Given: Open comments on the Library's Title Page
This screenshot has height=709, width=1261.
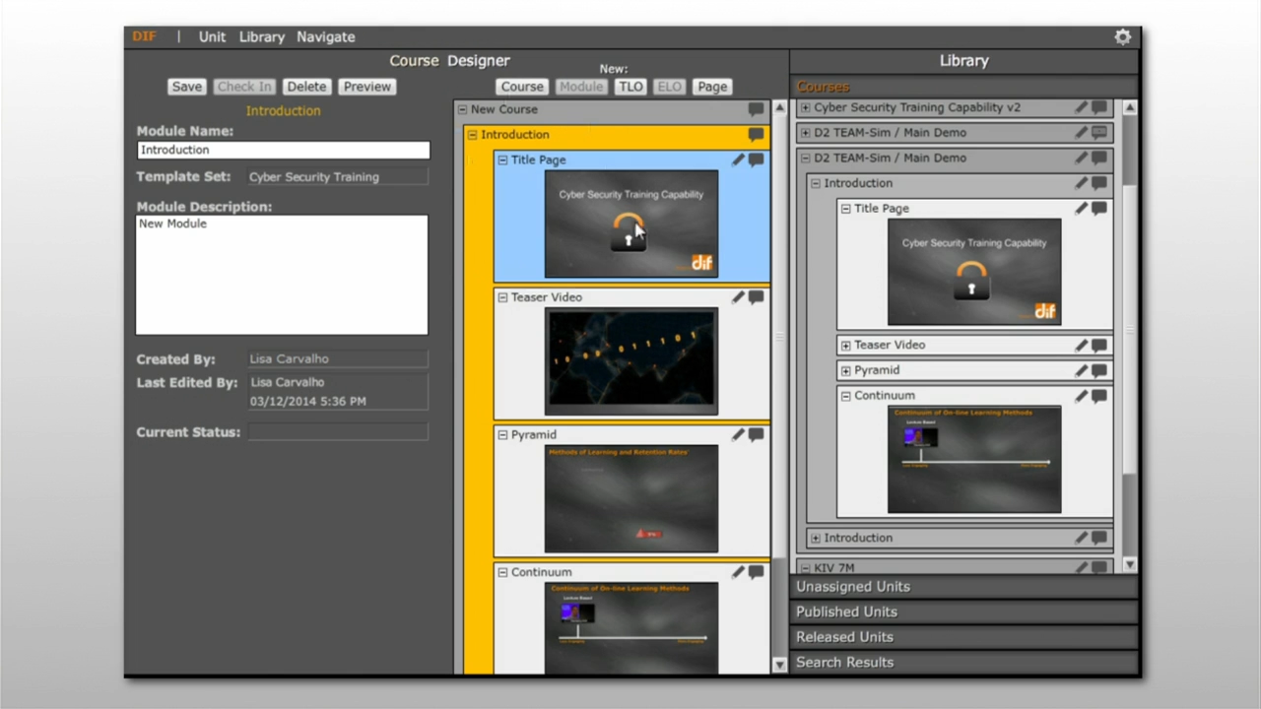Looking at the screenshot, I should coord(1098,209).
